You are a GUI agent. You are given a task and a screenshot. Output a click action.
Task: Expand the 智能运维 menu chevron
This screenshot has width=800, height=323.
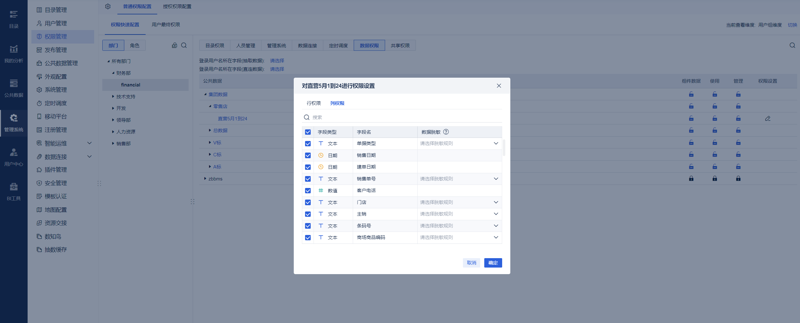[89, 143]
